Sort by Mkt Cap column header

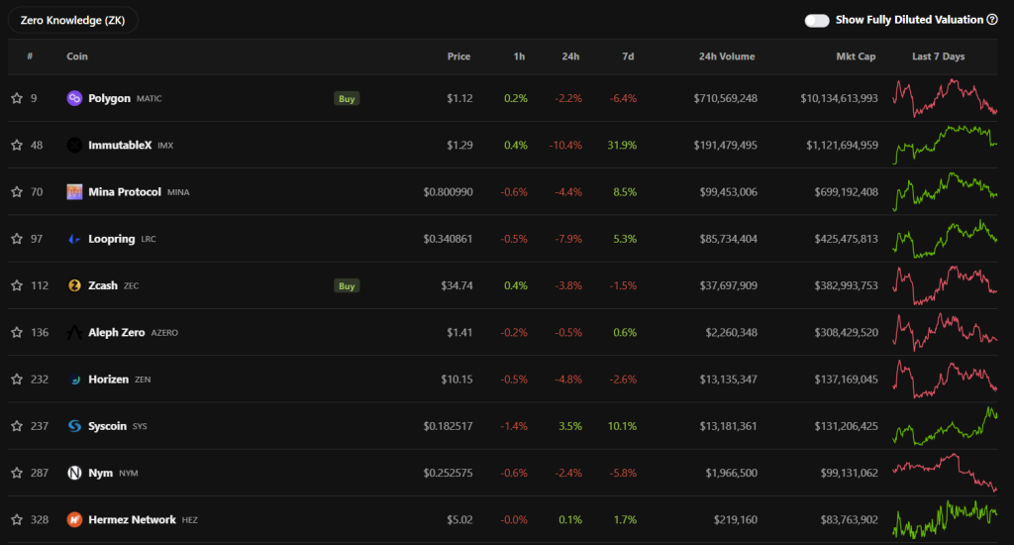tap(856, 56)
